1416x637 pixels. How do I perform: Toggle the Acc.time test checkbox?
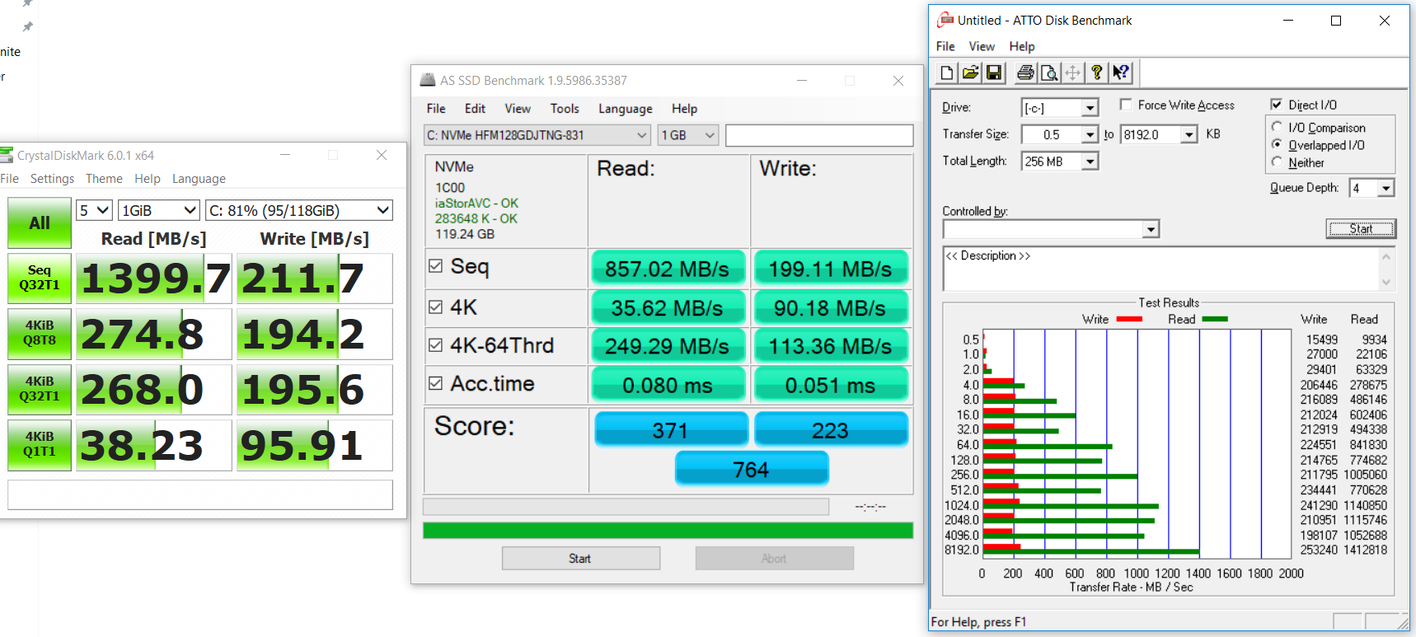pos(436,383)
